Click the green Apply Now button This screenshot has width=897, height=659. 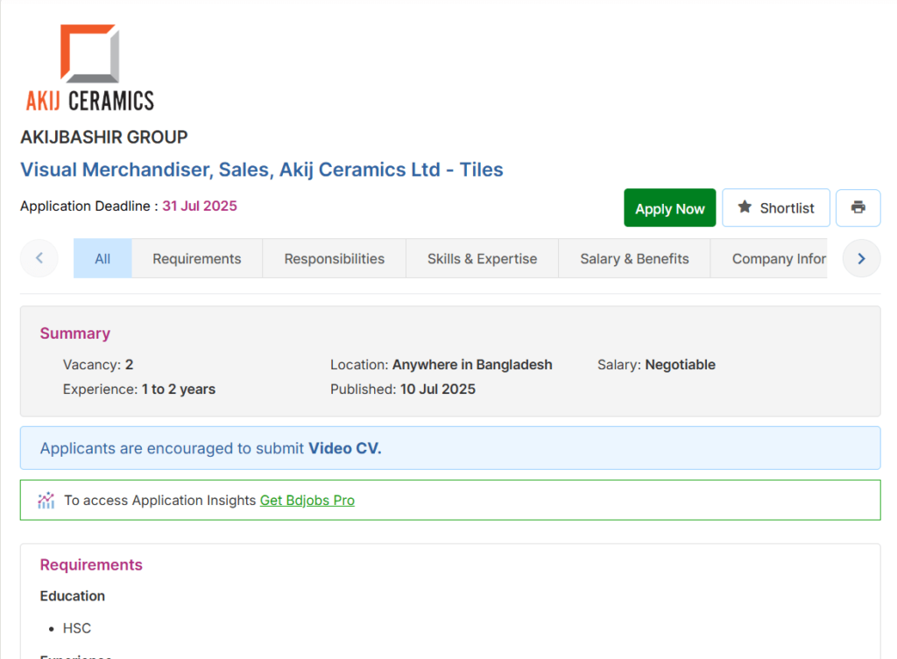[x=669, y=207]
